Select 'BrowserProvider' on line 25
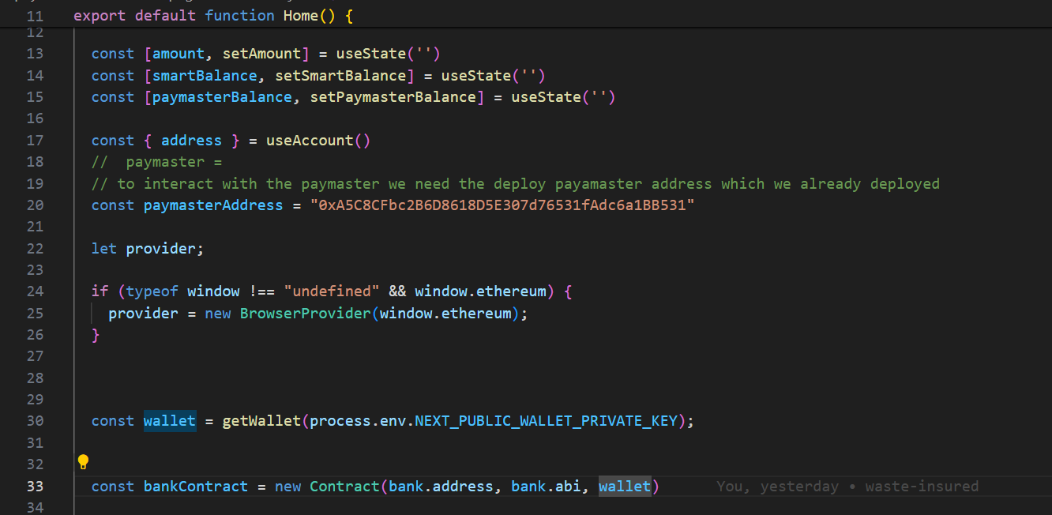The image size is (1052, 515). [x=305, y=313]
